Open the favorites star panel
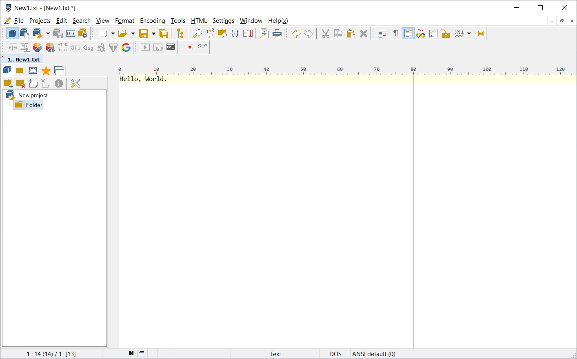The image size is (577, 359). click(46, 70)
